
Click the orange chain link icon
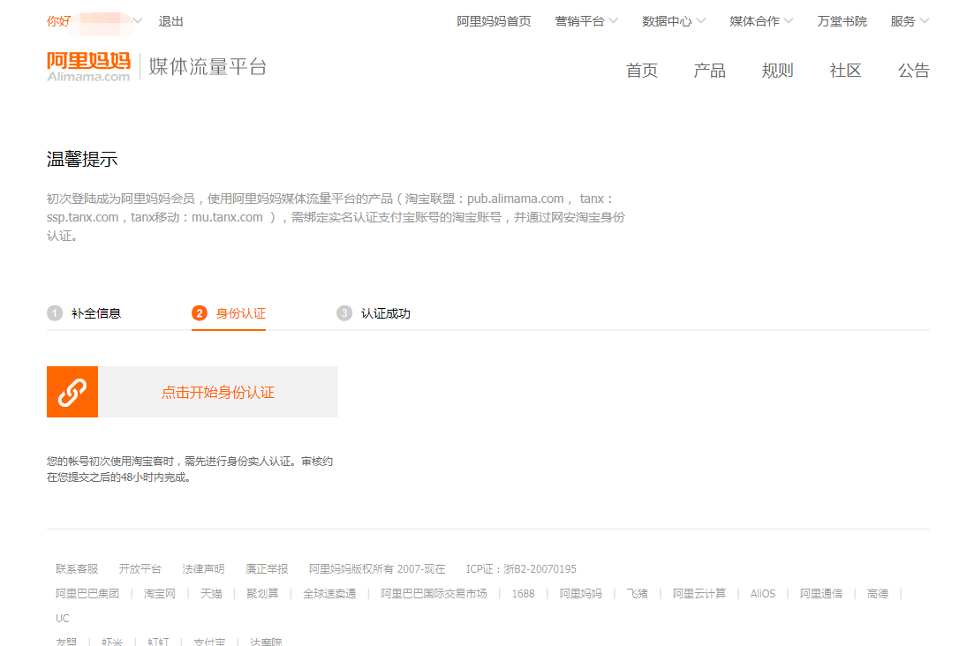72,392
